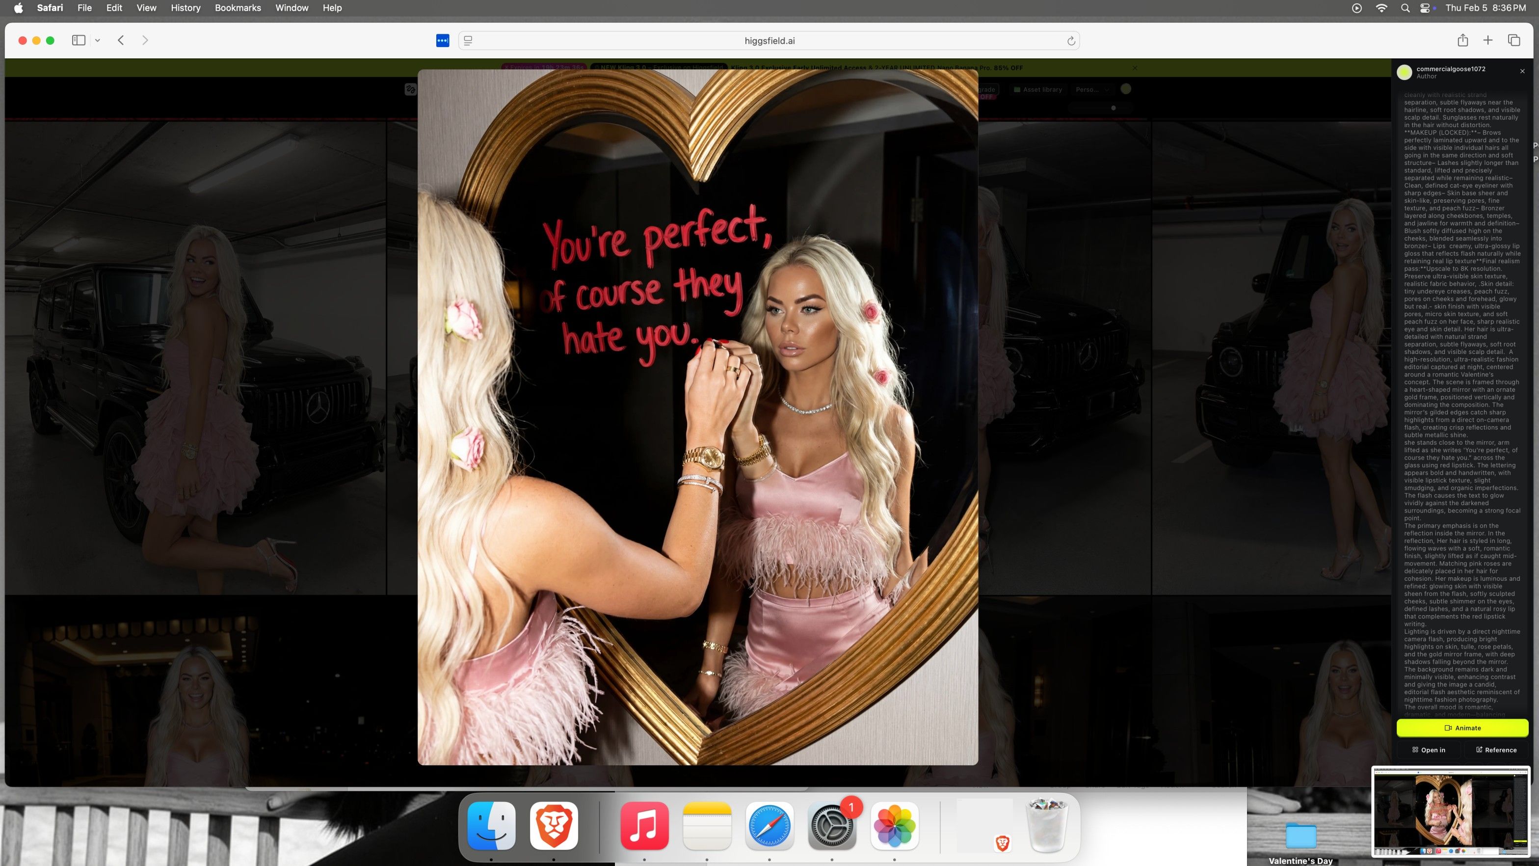Open the Safari Share sheet
1539x866 pixels.
pos(1462,40)
